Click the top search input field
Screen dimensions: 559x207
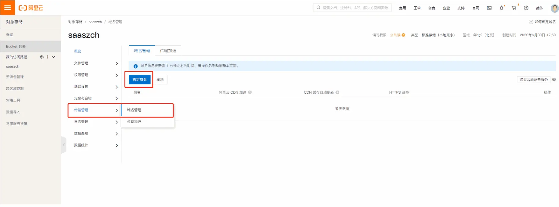tap(355, 8)
